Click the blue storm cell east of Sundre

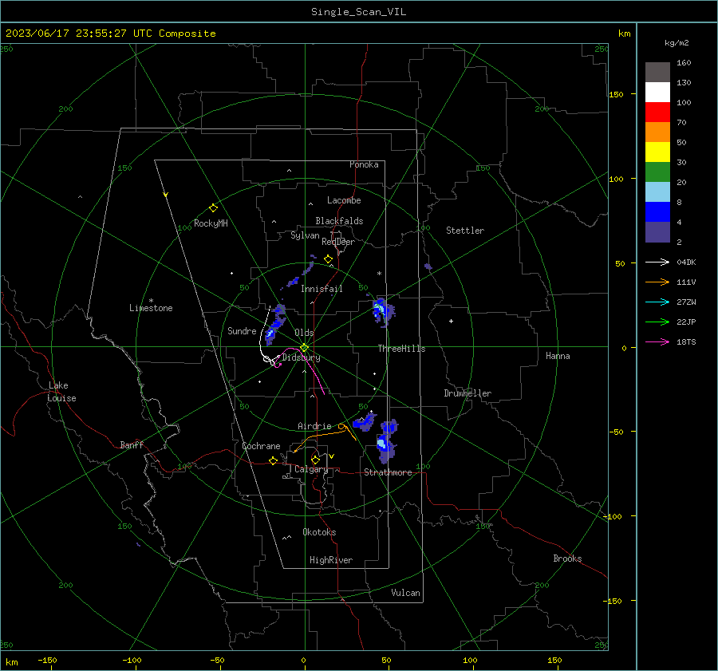tap(274, 324)
